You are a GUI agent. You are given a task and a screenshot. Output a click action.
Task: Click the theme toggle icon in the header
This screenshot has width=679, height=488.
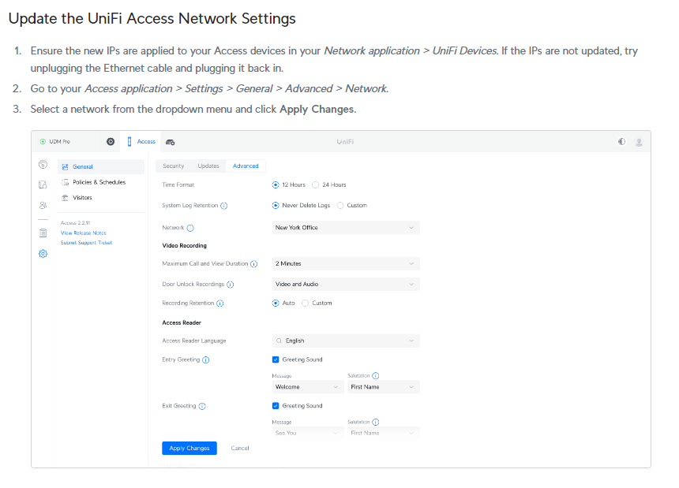(x=621, y=142)
